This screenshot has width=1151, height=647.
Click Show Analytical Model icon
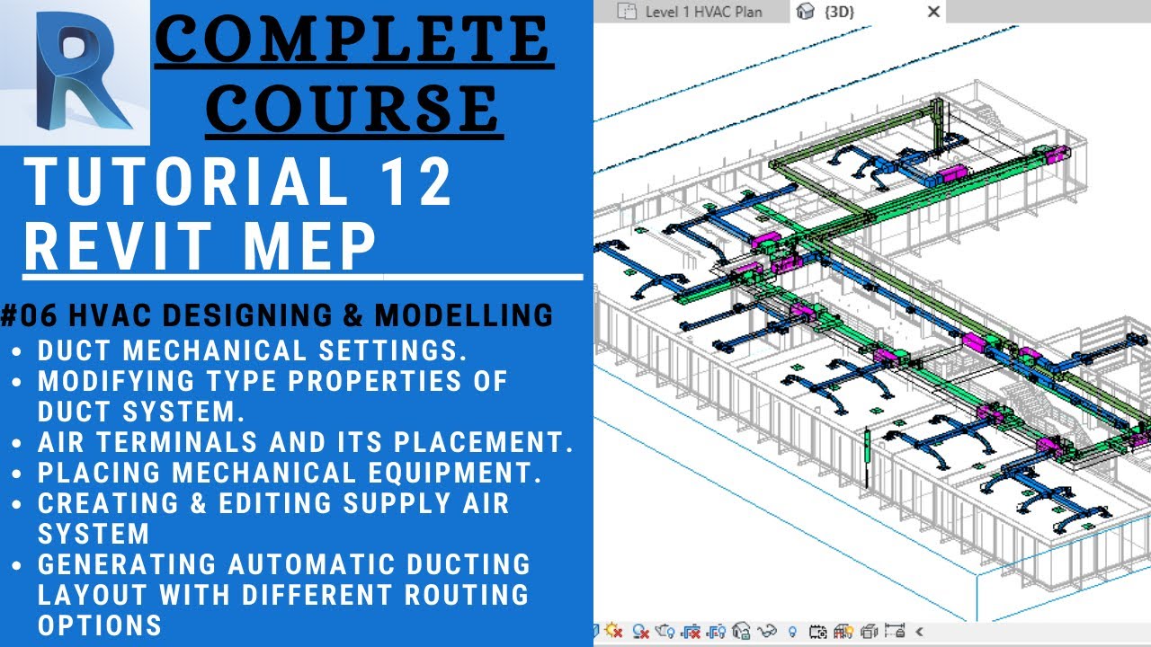(x=843, y=632)
